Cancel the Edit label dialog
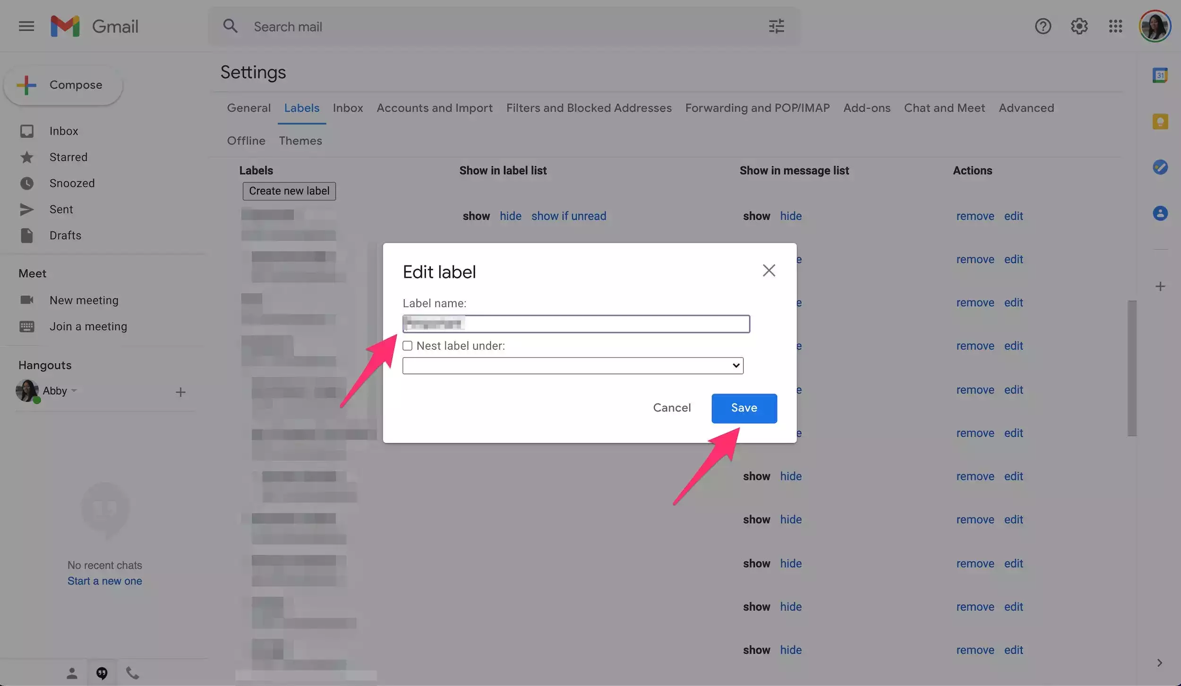 [671, 408]
